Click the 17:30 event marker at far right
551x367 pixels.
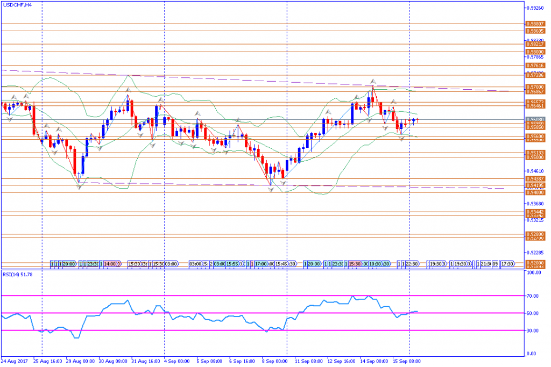[507, 264]
